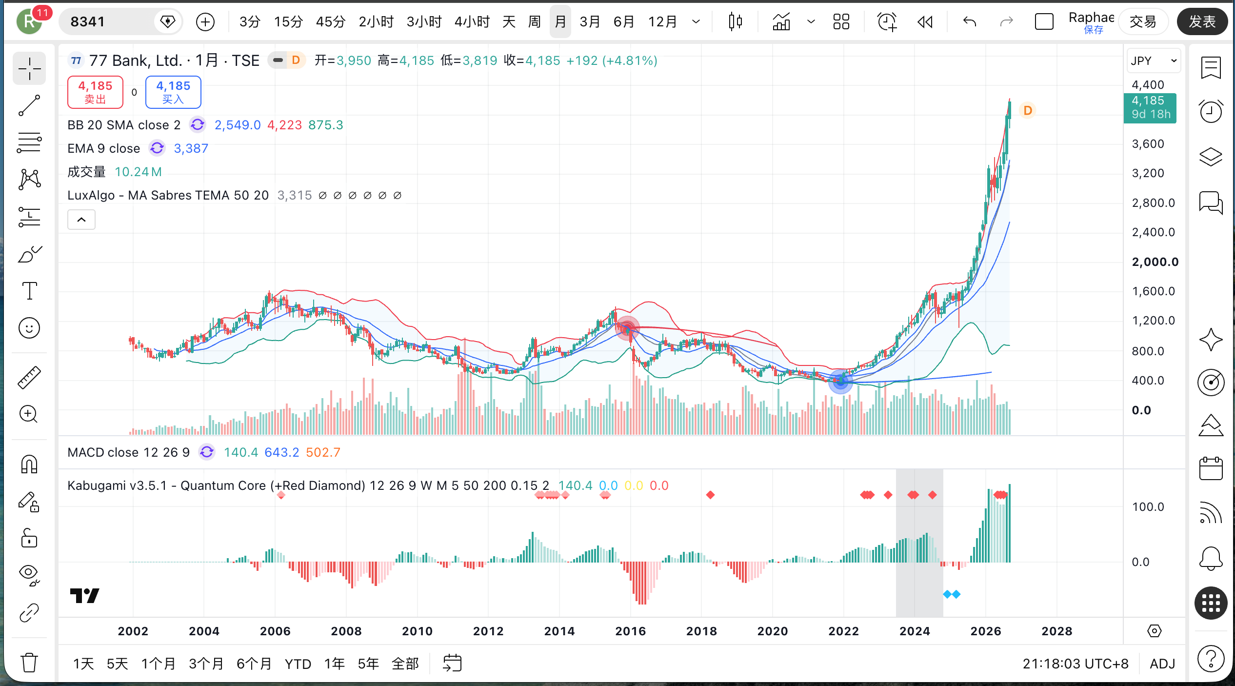
Task: Toggle magnet mode on
Action: pyautogui.click(x=29, y=464)
